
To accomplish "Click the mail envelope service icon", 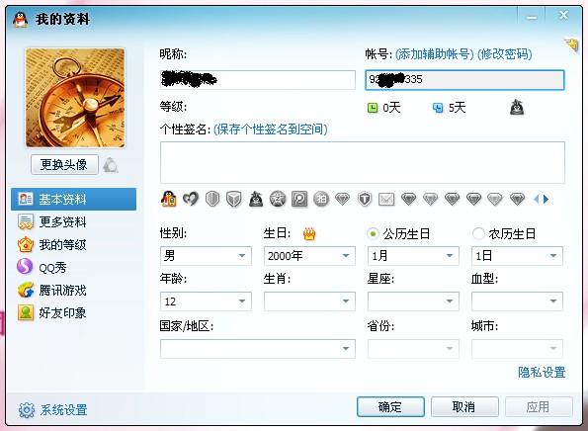I will tap(386, 199).
